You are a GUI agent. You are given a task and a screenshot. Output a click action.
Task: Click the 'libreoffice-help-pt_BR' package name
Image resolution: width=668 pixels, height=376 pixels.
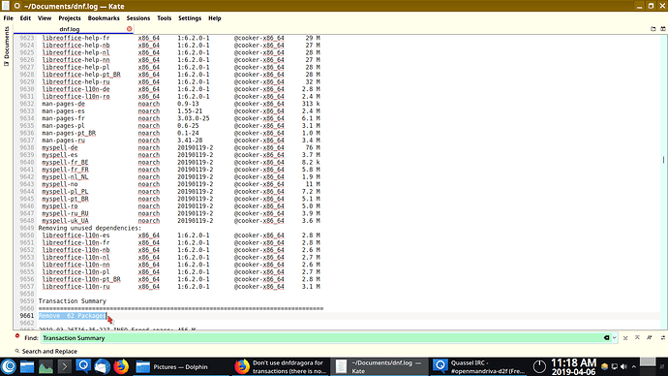pyautogui.click(x=81, y=75)
